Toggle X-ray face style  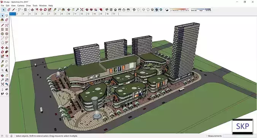134,10
